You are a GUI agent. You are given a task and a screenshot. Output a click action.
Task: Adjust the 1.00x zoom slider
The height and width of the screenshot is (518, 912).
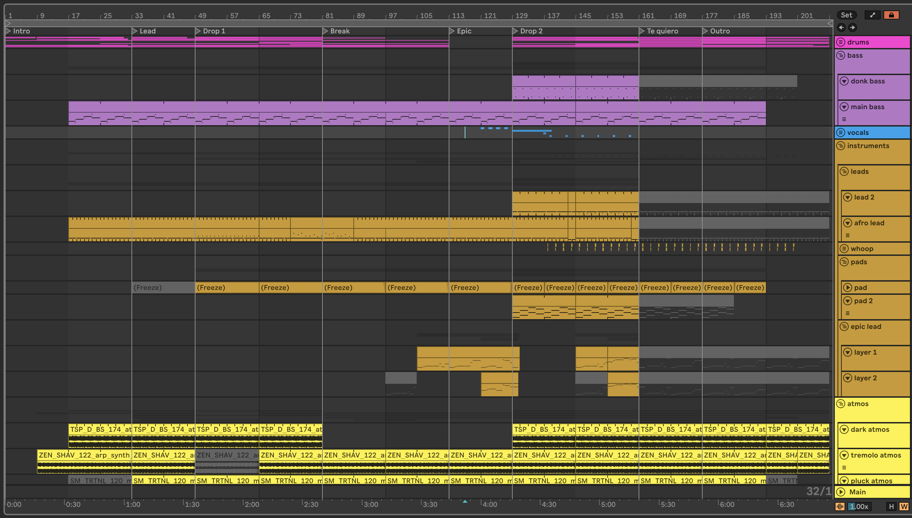[x=859, y=506]
